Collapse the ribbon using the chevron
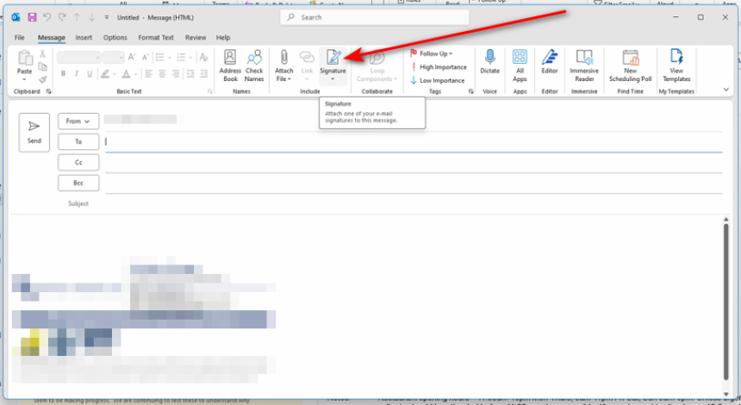Image resolution: width=741 pixels, height=405 pixels. pos(727,90)
